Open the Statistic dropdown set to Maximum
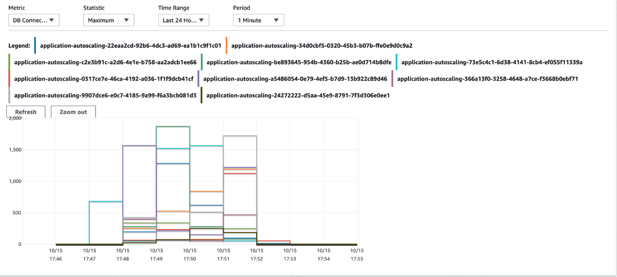 tap(109, 20)
